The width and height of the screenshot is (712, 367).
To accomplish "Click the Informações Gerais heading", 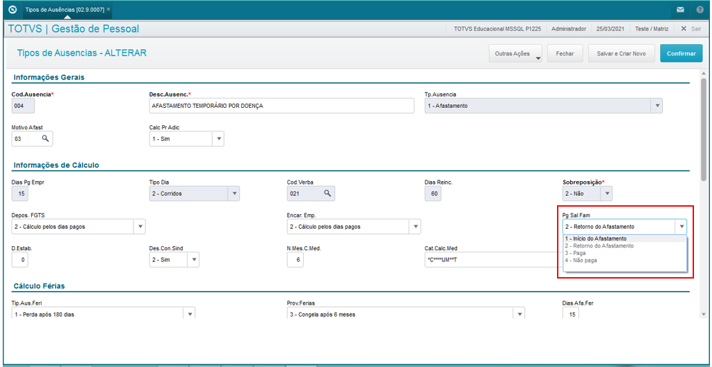I will pyautogui.click(x=49, y=77).
